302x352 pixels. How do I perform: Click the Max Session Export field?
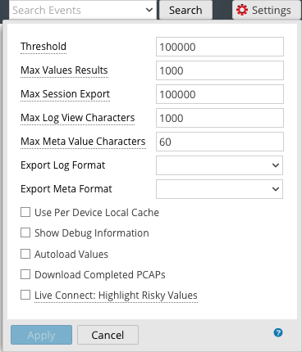(220, 94)
